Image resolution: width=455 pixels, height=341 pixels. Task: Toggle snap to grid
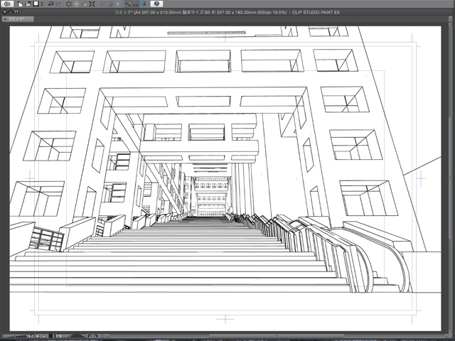144,4
